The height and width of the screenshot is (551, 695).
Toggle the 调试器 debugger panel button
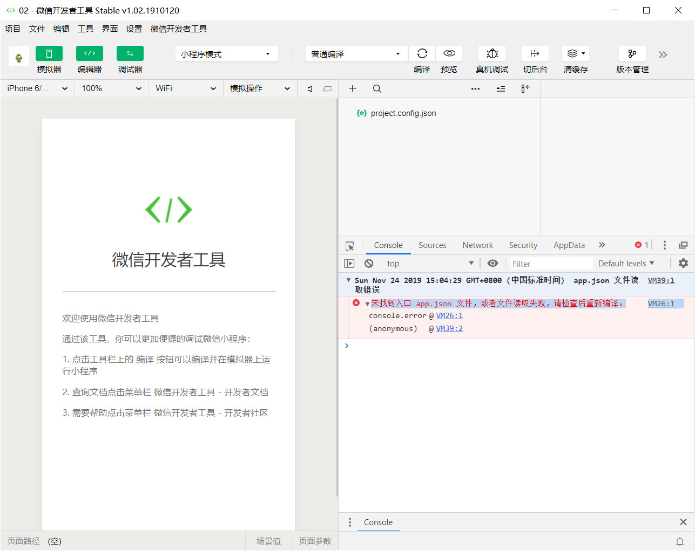click(x=130, y=53)
